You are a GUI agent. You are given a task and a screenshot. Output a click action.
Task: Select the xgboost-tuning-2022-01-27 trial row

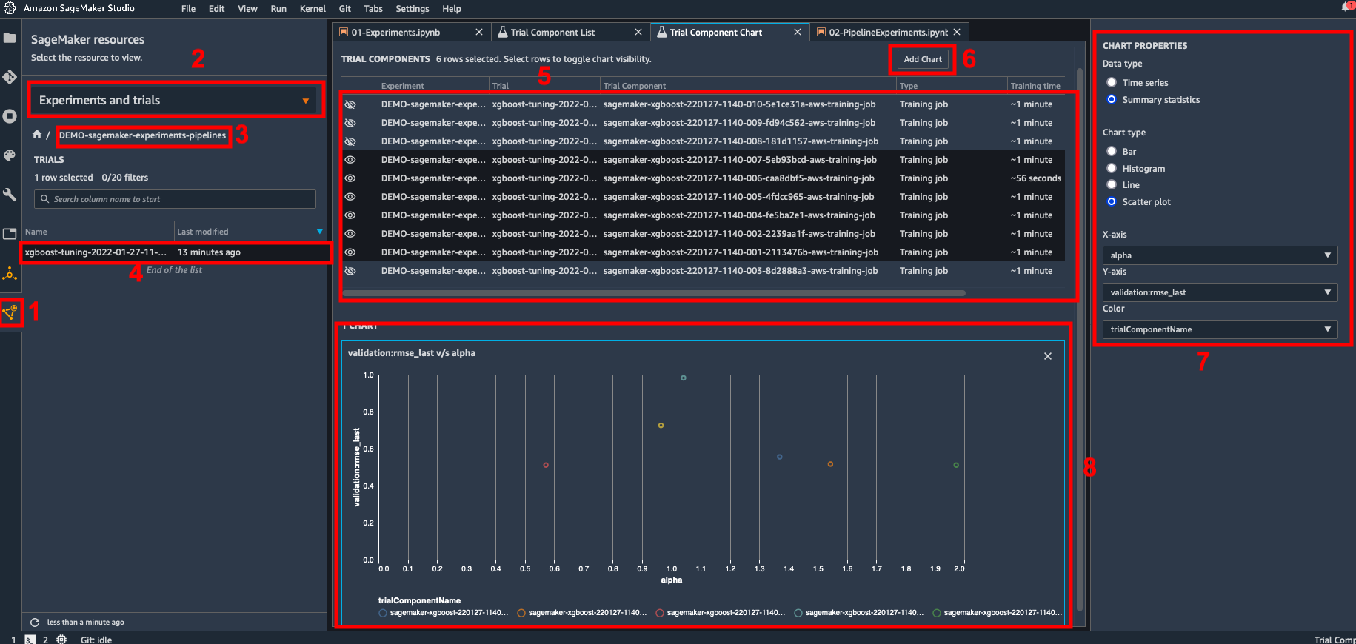point(175,252)
